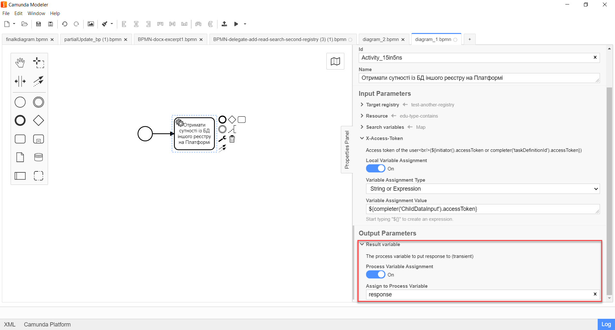Open the Window menu
615x330 pixels.
[36, 13]
